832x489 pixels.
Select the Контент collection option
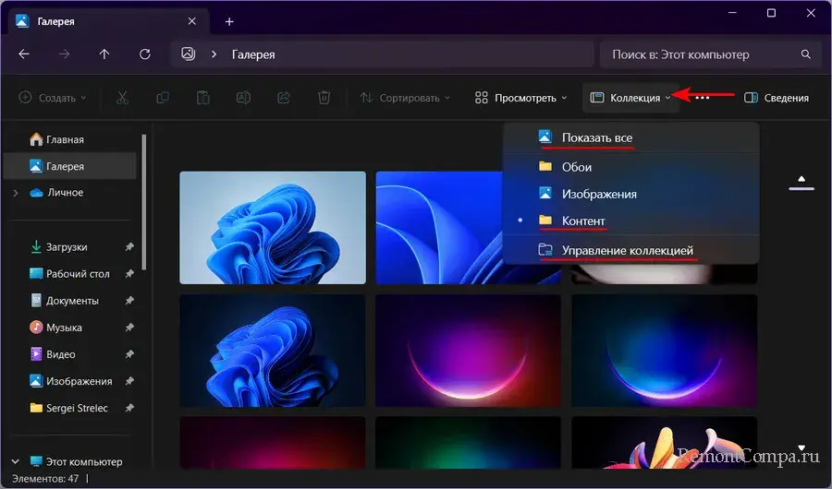point(583,221)
